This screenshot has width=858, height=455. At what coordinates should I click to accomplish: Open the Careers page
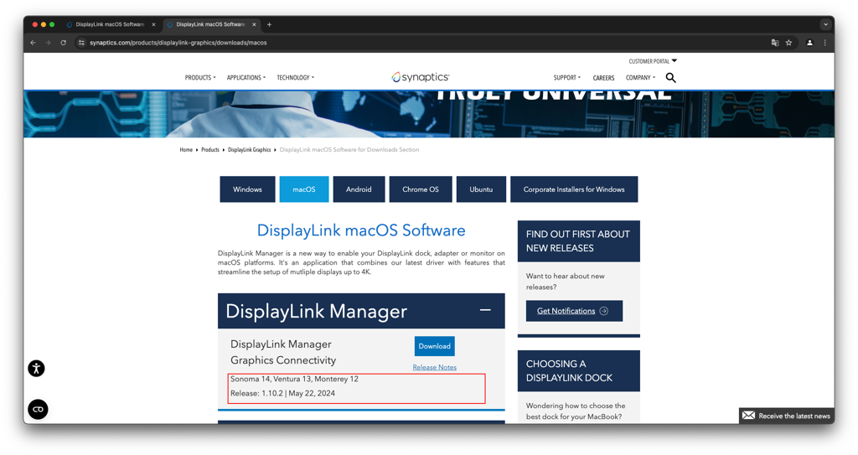(x=603, y=78)
